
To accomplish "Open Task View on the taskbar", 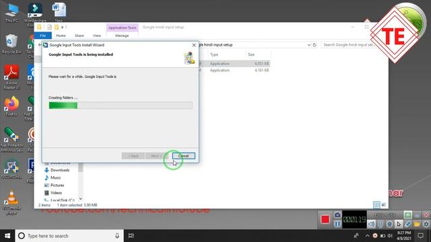I will (x=131, y=236).
